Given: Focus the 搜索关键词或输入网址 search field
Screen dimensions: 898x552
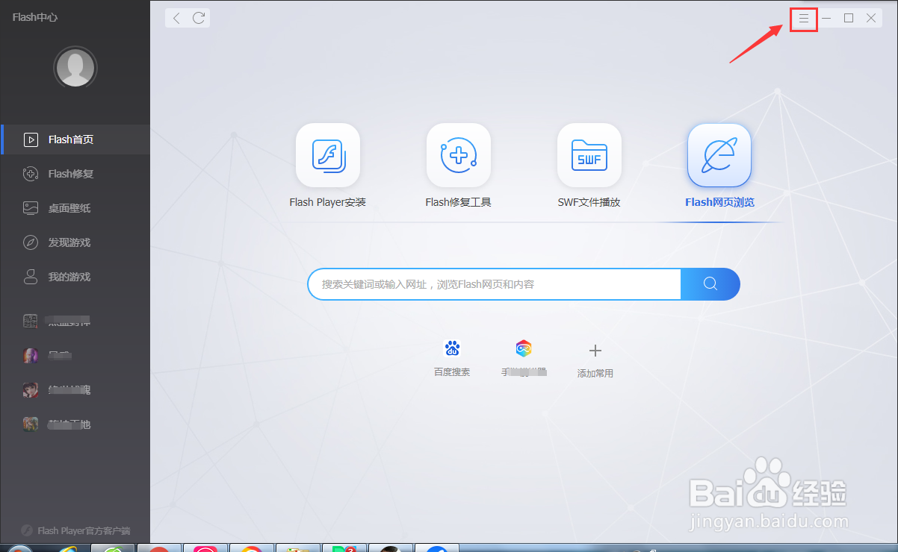Looking at the screenshot, I should pos(495,284).
